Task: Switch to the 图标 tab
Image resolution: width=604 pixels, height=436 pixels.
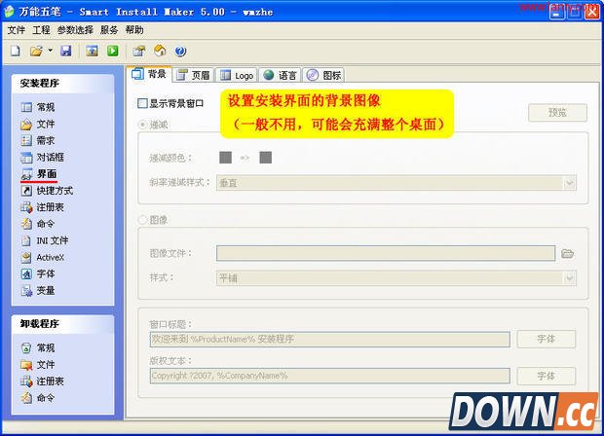Action: tap(324, 75)
